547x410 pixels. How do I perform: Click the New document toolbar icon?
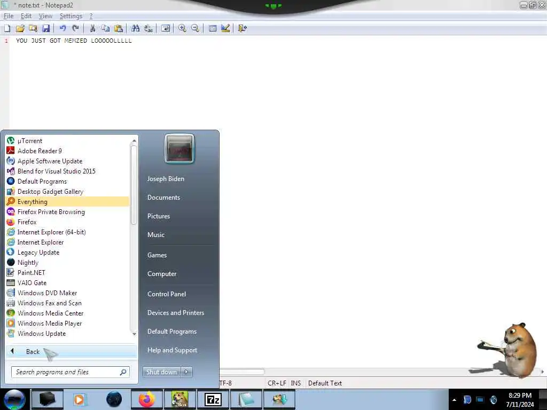click(x=7, y=29)
